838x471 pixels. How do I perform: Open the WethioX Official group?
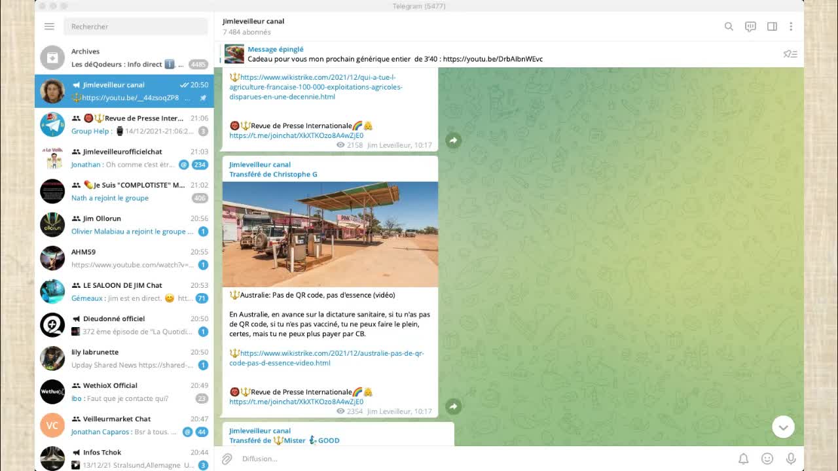tap(124, 391)
